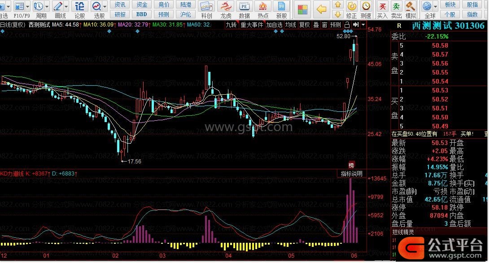Click the 预测 forecast toolbar button
This screenshot has height=263, width=490.
pyautogui.click(x=164, y=14)
